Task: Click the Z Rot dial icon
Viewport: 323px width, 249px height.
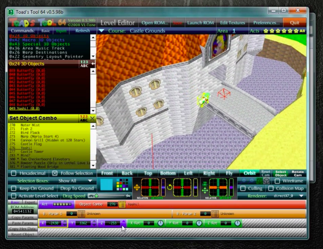Action: point(237,223)
